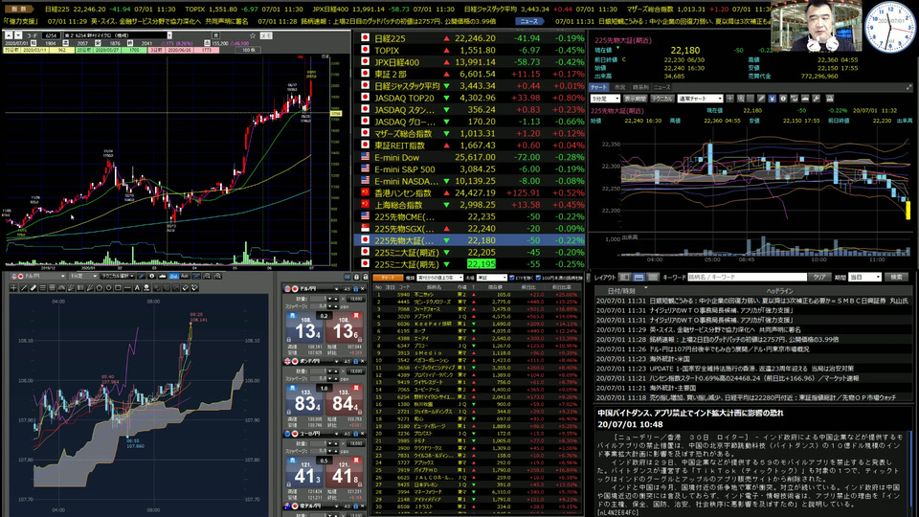Viewport: 919px width, 517px height.
Task: Open the FX chart timeframe dropdown
Action: pos(84,276)
